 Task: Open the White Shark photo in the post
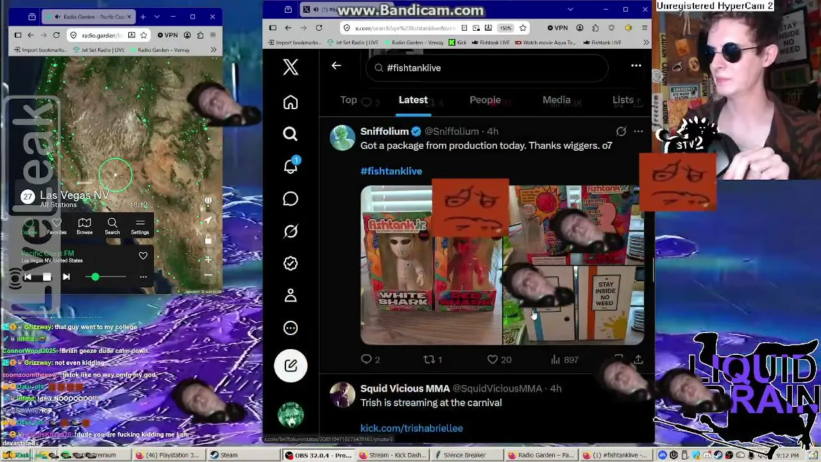431,266
